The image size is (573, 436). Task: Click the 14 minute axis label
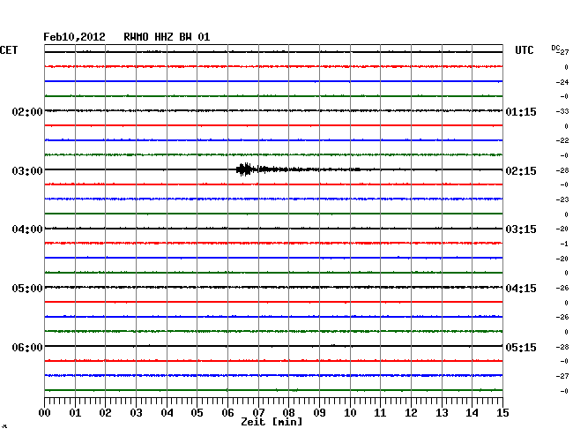tap(472, 413)
